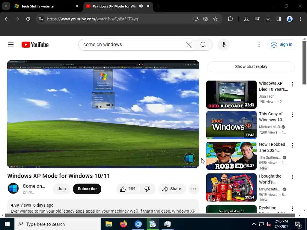This screenshot has height=230, width=307.
Task: Expand the video description box
Action: click(103, 206)
